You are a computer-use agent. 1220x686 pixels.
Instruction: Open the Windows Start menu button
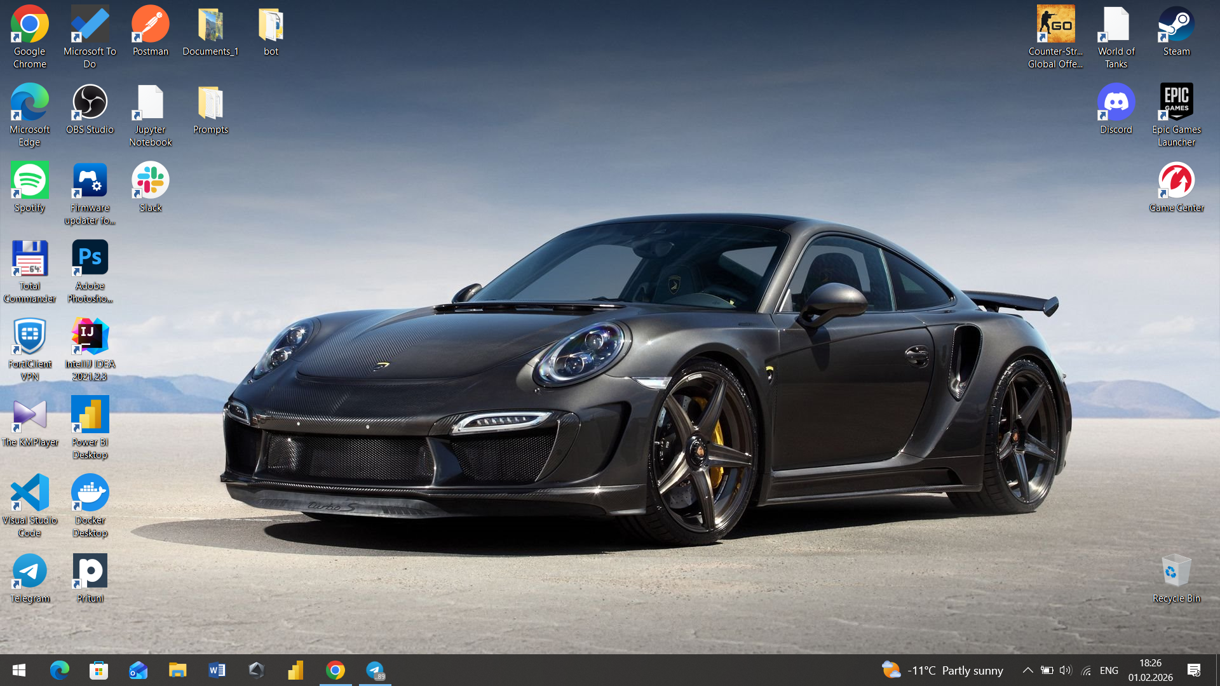(19, 670)
